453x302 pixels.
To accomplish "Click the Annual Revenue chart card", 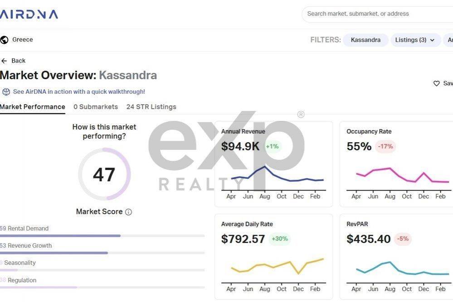I will [273, 164].
